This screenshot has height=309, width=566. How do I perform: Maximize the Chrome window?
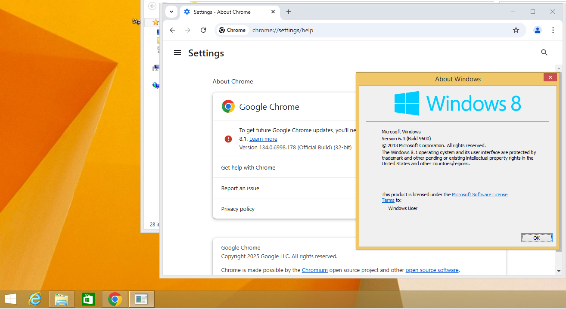coord(533,12)
